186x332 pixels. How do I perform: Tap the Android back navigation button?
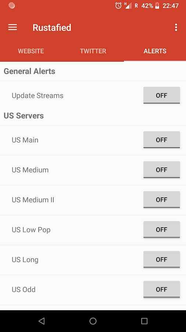[42, 321]
